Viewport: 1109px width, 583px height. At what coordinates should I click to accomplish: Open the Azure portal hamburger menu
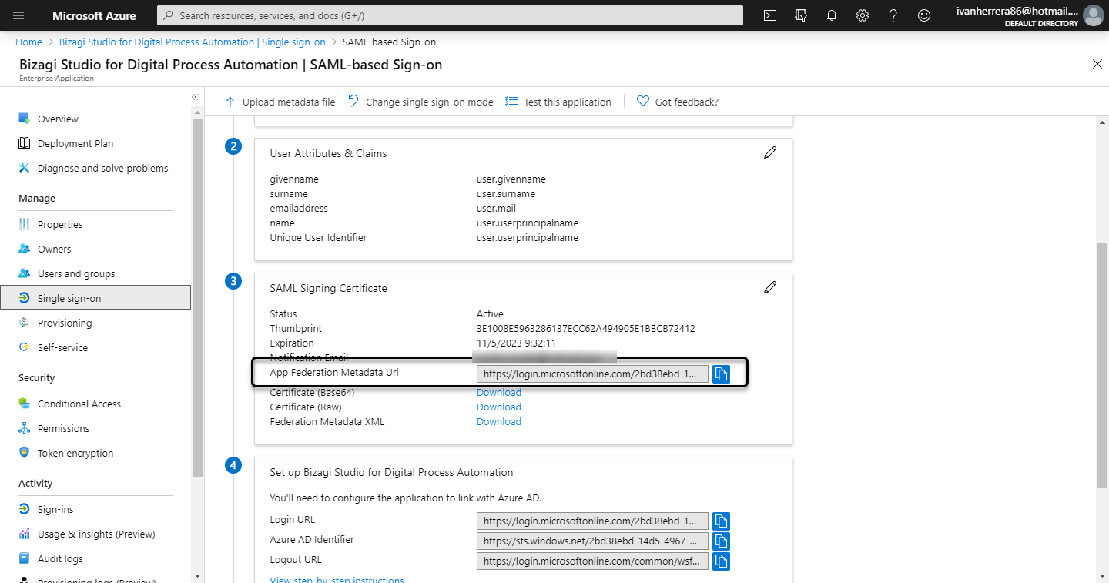(18, 15)
